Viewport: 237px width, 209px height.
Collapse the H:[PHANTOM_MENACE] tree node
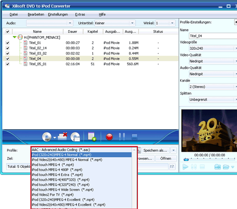pos(15,37)
